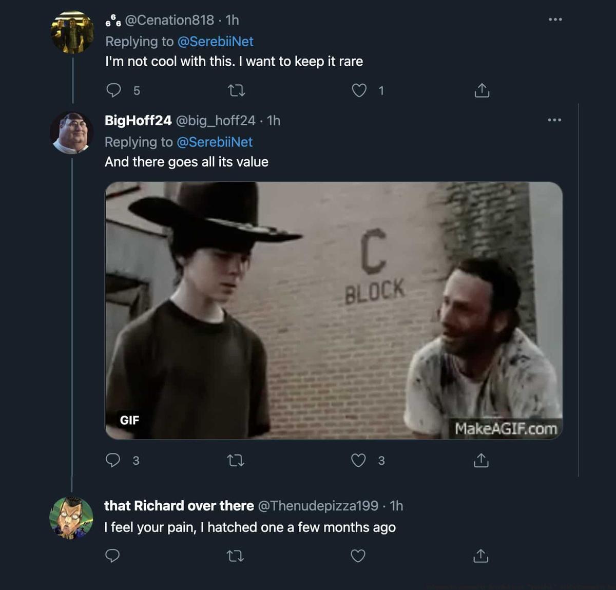
Task: Visit "that Richard over there" profile name
Action: [179, 506]
